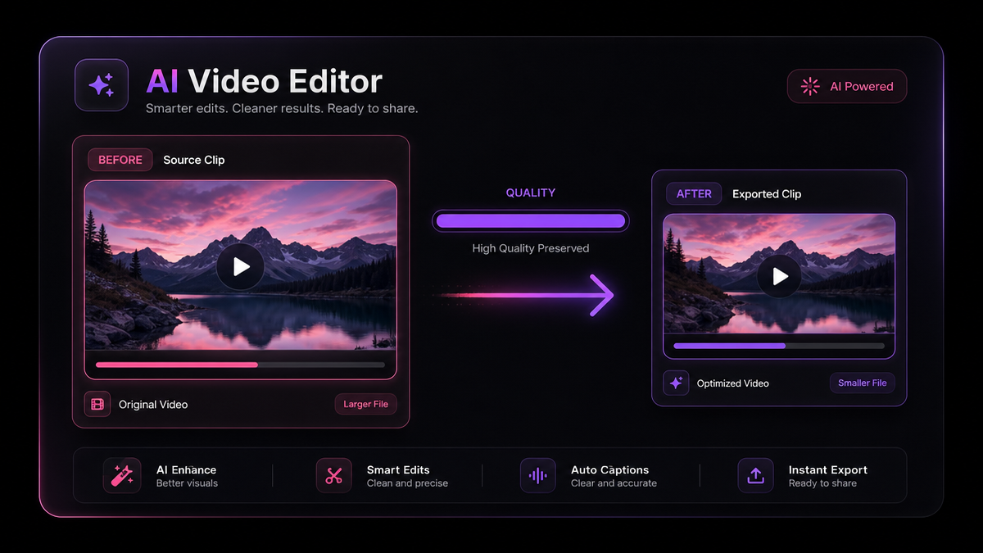Select the AI Enhance magic wand icon

click(122, 475)
